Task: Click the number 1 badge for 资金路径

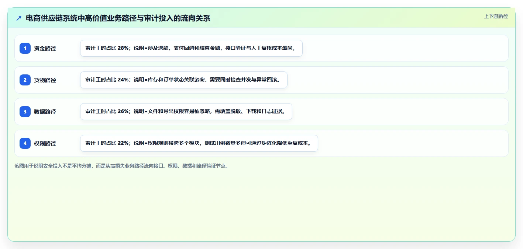Action: [x=25, y=48]
